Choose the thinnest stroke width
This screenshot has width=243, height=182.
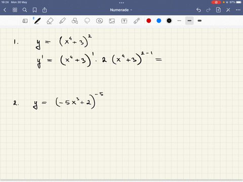click(179, 21)
